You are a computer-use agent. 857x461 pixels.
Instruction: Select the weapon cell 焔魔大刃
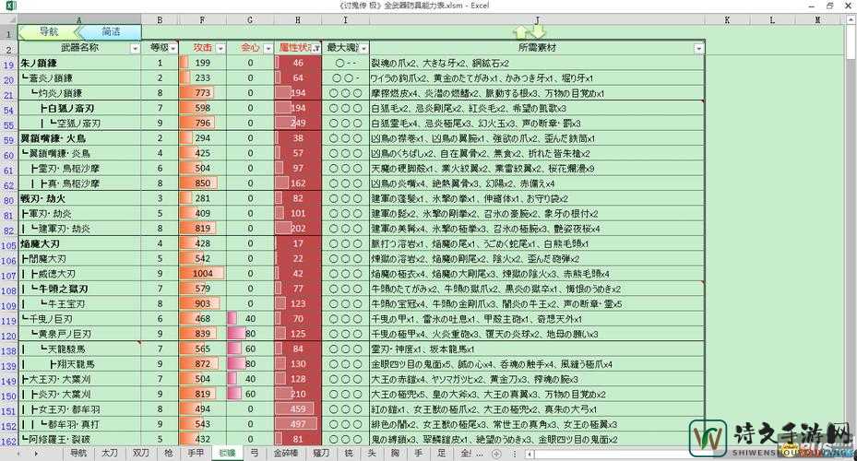click(x=79, y=243)
